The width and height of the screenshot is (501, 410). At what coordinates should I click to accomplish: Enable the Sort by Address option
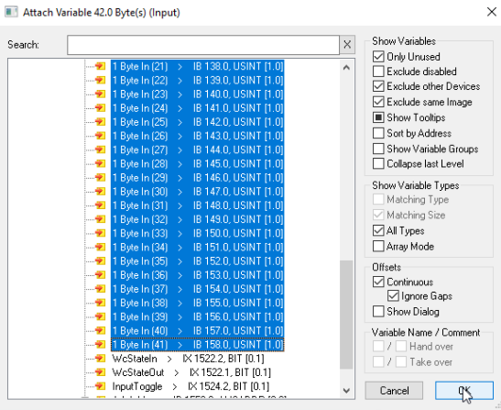tap(378, 133)
